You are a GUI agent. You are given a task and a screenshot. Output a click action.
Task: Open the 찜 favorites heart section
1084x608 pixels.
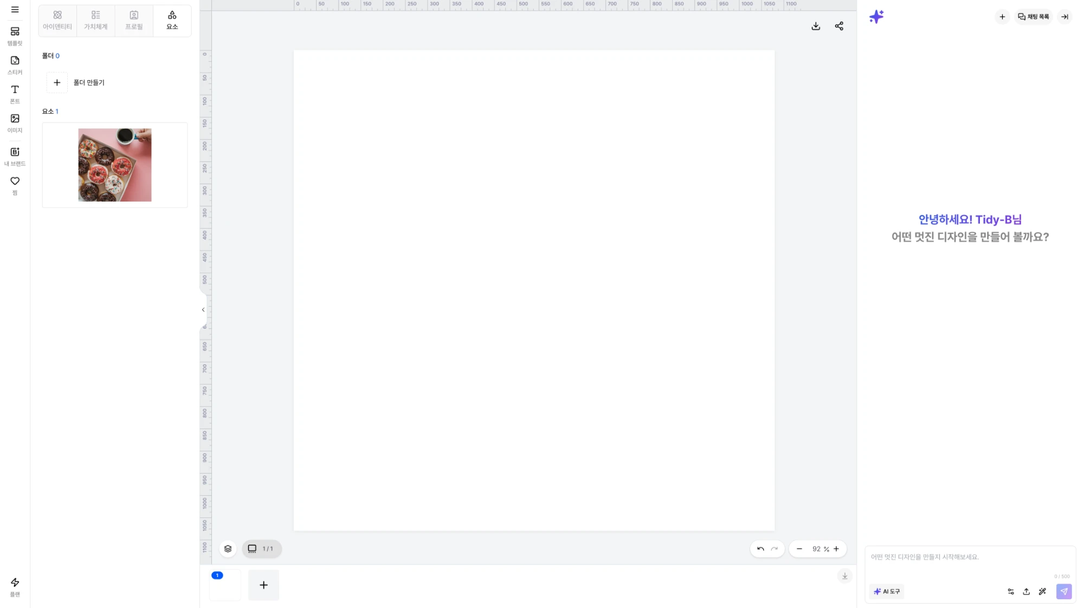[x=15, y=185]
